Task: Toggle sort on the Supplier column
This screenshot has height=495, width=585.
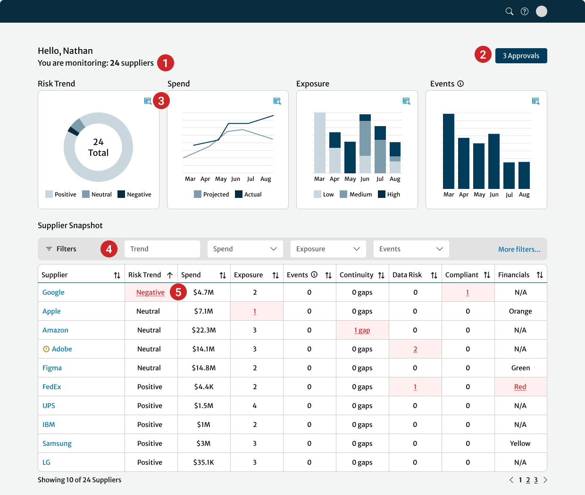Action: [x=117, y=274]
